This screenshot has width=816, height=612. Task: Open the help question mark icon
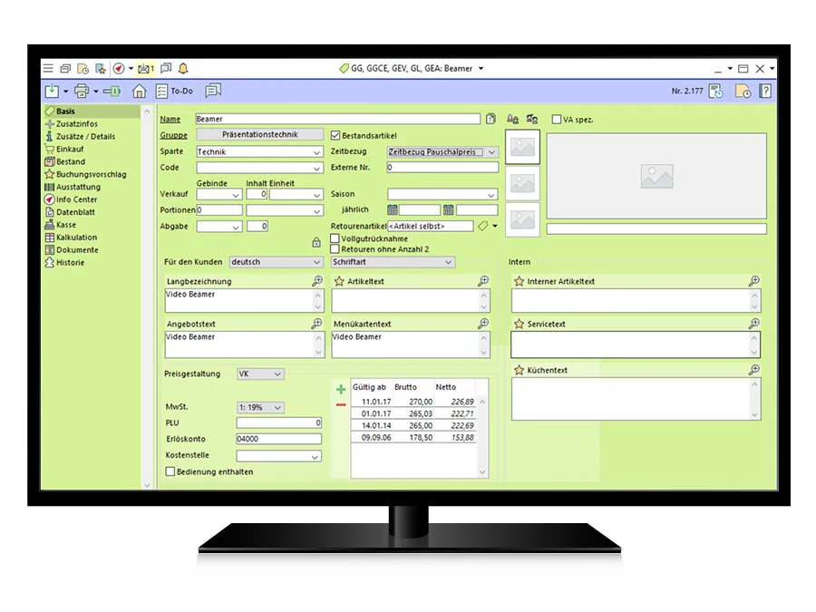(765, 91)
